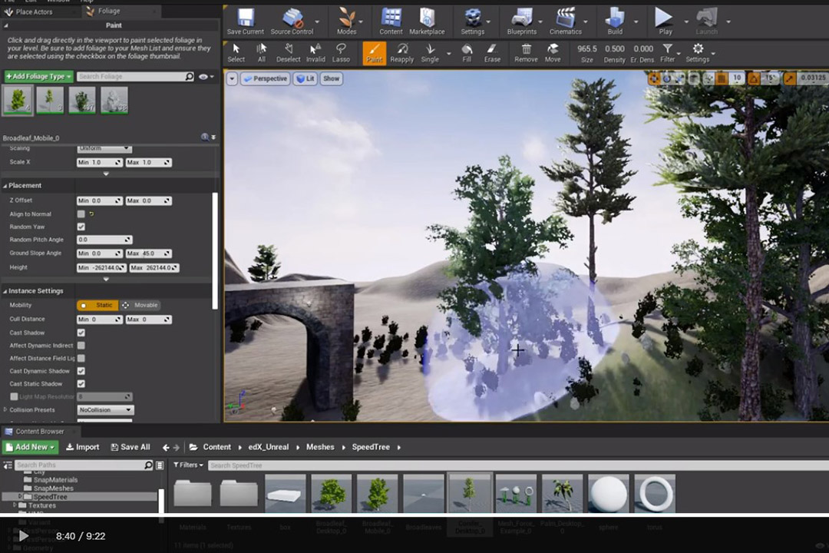Click the Save Current toolbar icon
This screenshot has height=553, width=829.
point(245,18)
